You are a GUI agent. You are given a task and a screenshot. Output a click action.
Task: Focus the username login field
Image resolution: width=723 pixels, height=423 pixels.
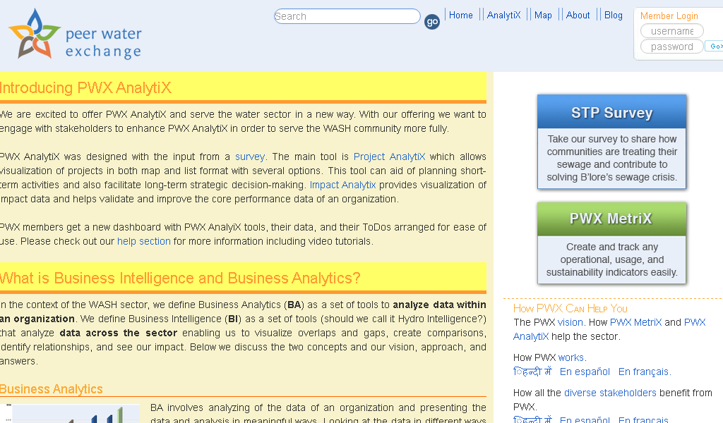(x=672, y=31)
